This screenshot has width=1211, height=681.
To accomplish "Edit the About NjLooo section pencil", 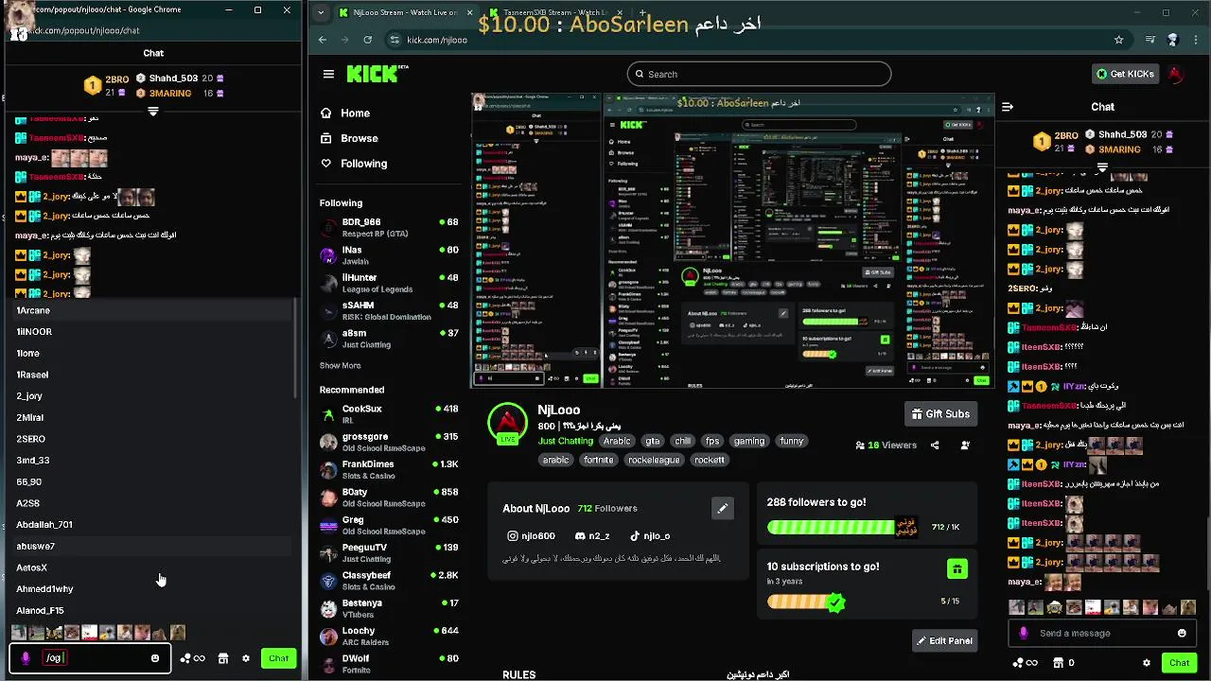I will click(722, 508).
